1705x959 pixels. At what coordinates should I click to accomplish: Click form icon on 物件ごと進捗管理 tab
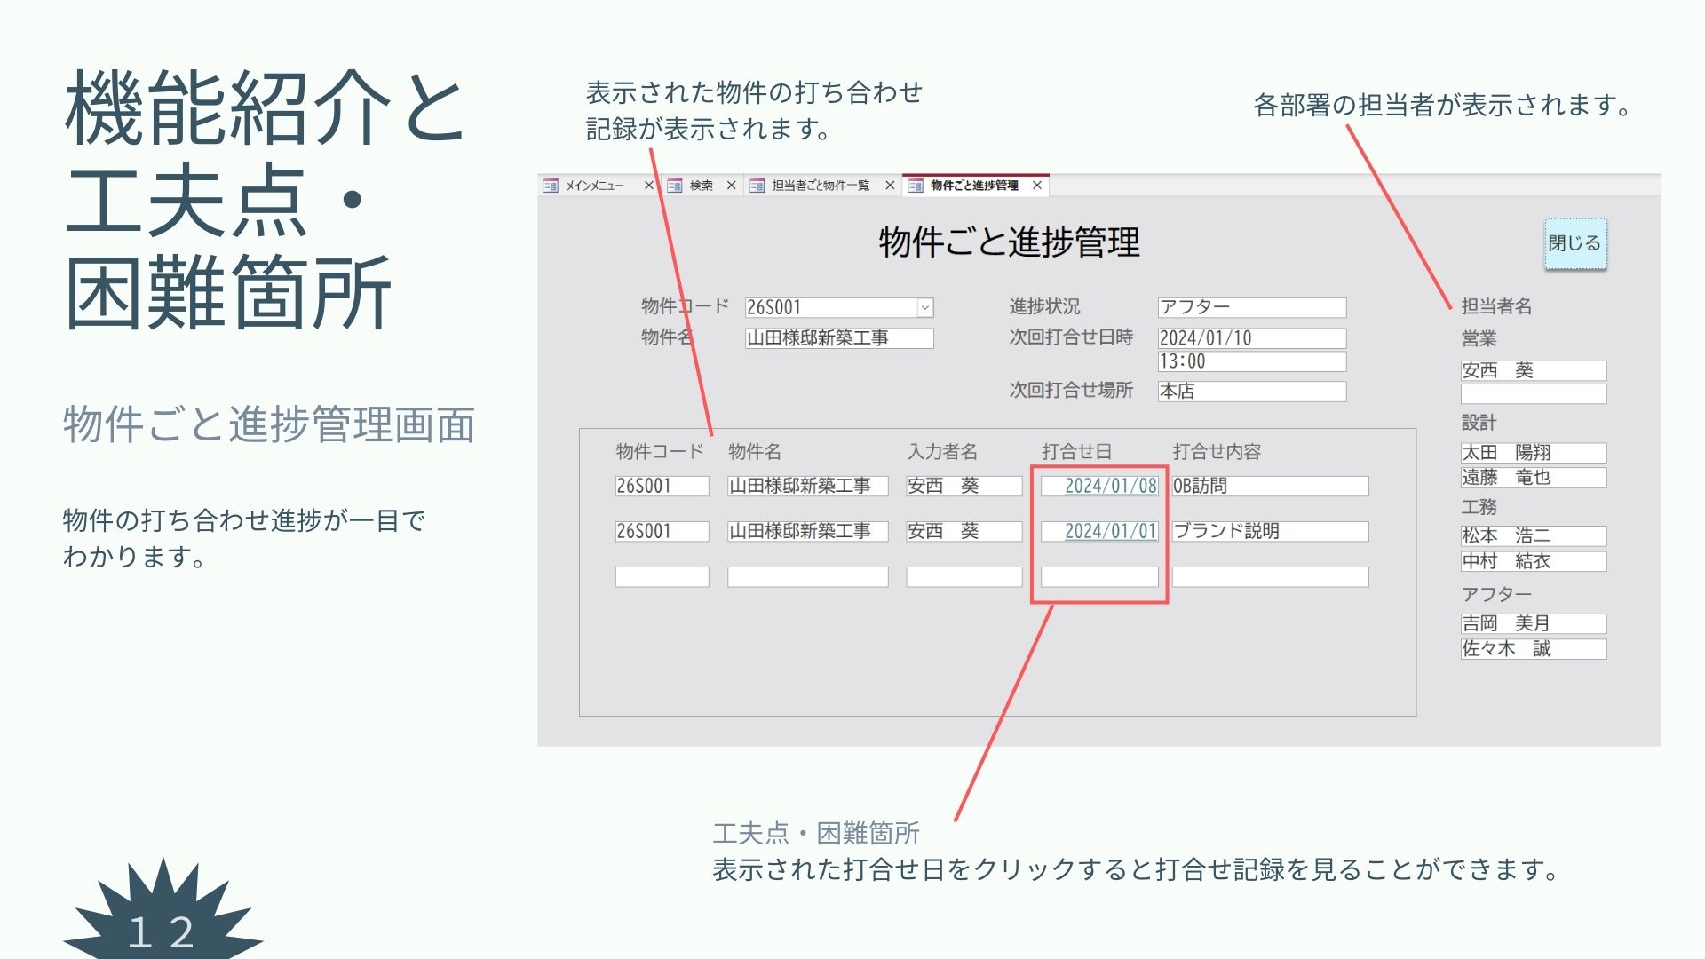tap(916, 186)
